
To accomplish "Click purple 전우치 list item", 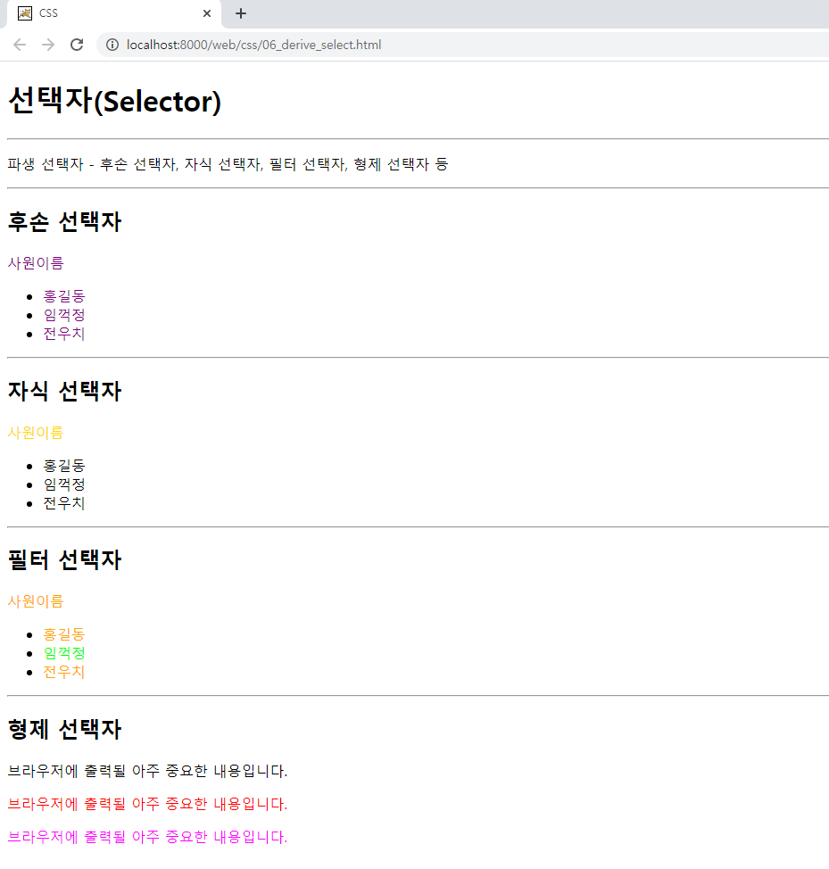I will pyautogui.click(x=64, y=334).
